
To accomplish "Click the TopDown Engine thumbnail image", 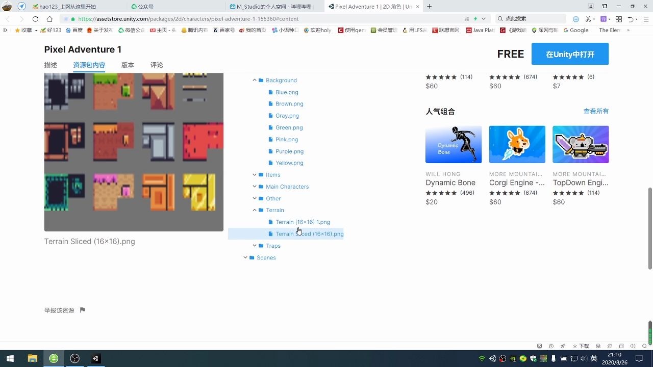I will [581, 144].
